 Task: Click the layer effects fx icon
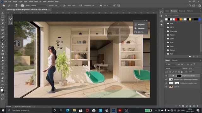click(180, 106)
